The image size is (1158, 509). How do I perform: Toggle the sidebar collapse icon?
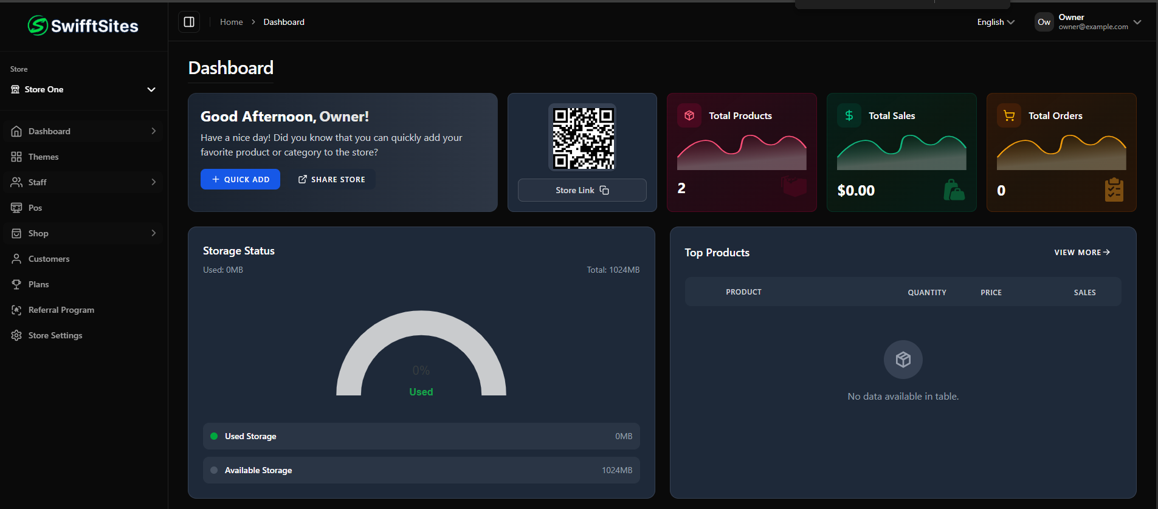pos(189,22)
